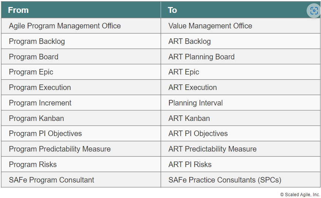Screen dimensions: 321x198
Task: Select the "Program Increment" cell
Action: 40,103
